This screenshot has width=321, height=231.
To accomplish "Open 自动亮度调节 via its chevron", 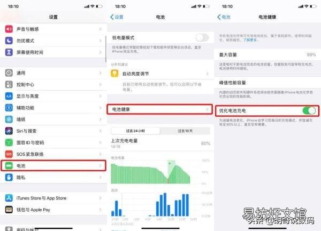I will point(208,74).
